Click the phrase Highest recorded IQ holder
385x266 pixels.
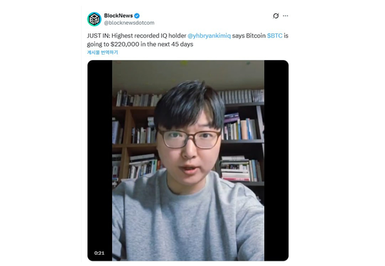(149, 36)
